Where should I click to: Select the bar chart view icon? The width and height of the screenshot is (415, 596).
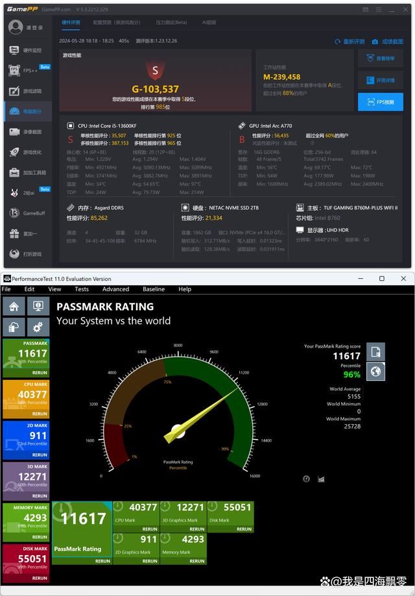[320, 479]
